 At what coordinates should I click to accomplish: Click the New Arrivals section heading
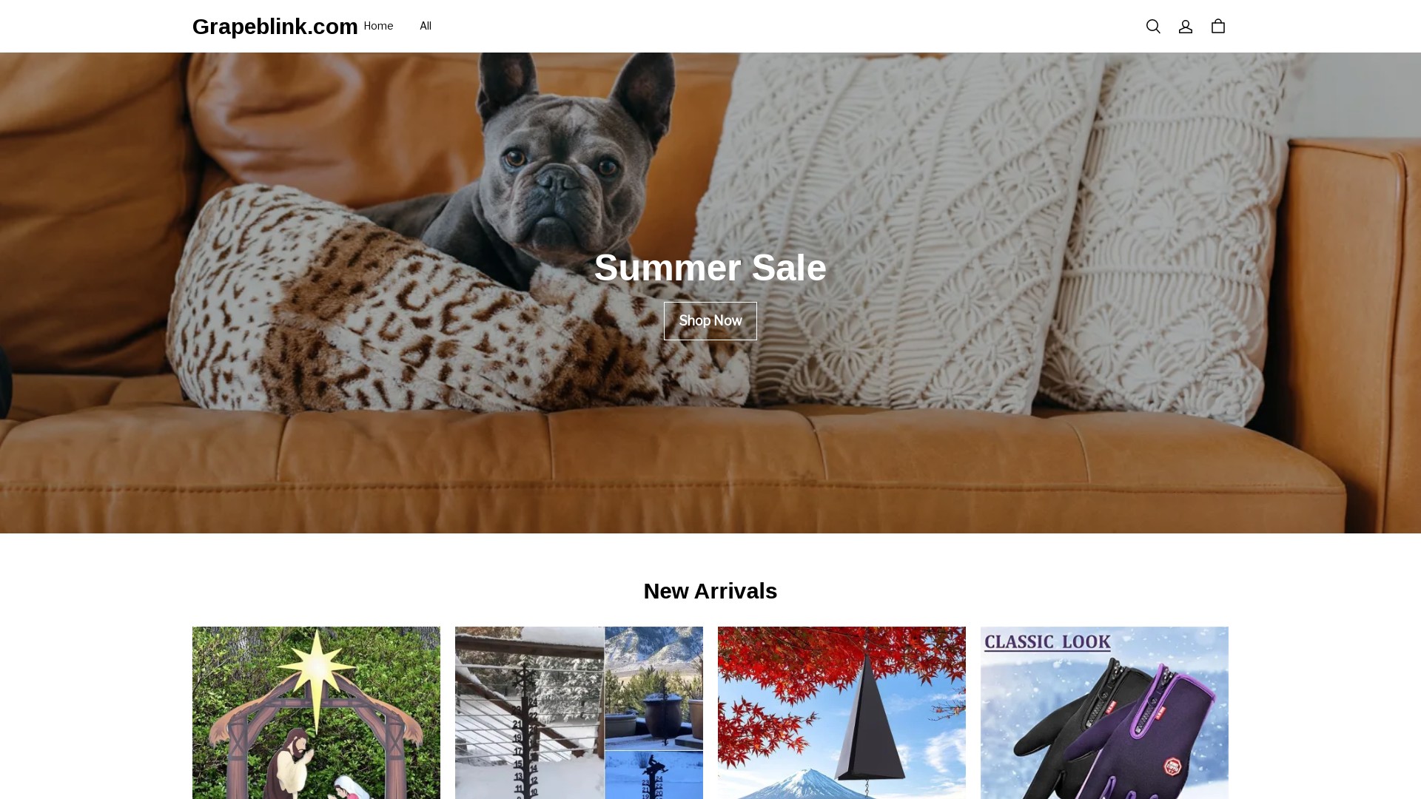(710, 591)
